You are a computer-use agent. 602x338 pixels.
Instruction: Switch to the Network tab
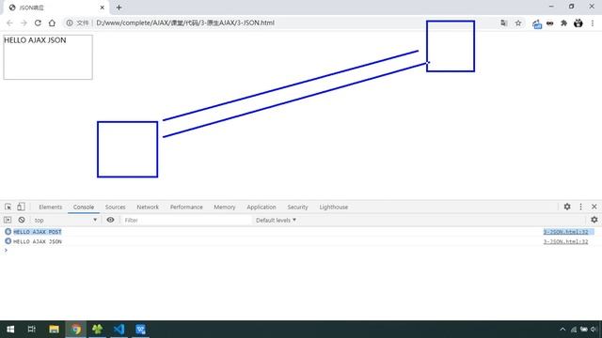point(148,207)
